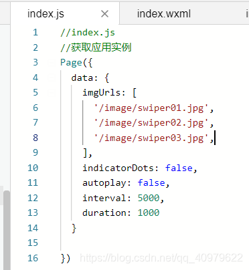
Task: Click the '//获取应用实例' comment line
Action: coord(96,47)
